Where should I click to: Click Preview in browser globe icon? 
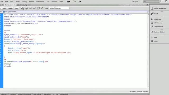27,8
